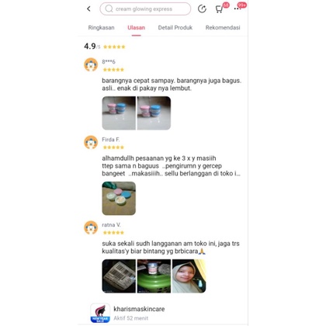View Firda F.'s review photo of cream jars
The image size is (326, 326).
tap(119, 199)
